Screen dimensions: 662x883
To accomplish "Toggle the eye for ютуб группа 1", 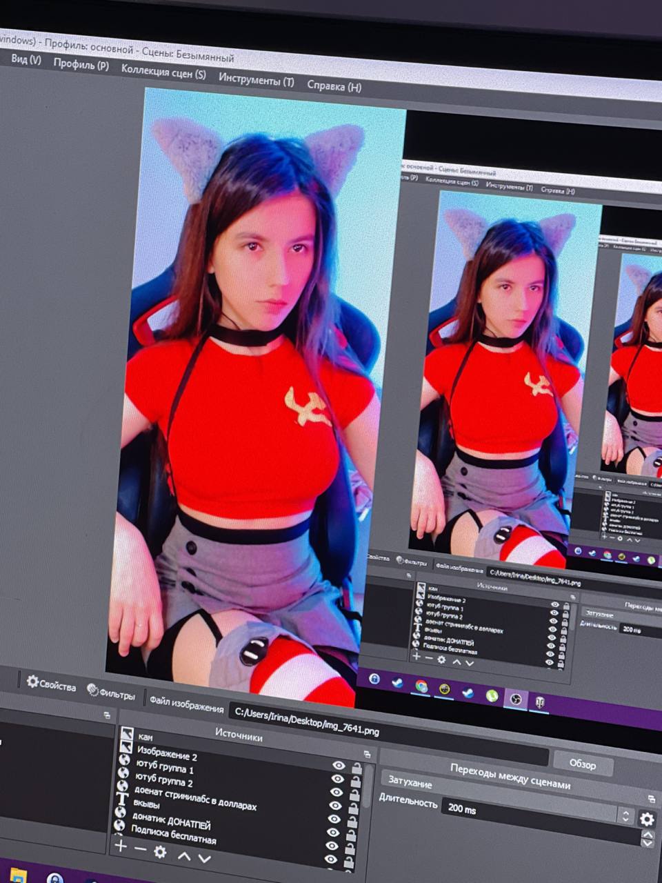I will pyautogui.click(x=336, y=792).
